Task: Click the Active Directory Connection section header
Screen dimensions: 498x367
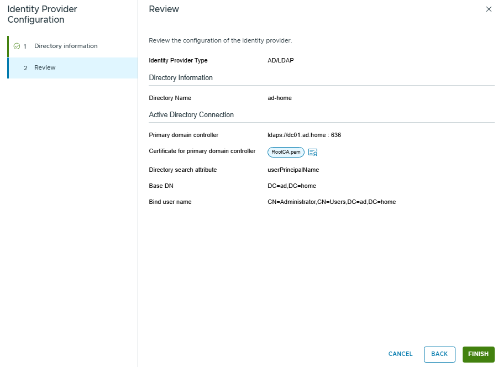Action: coord(191,115)
